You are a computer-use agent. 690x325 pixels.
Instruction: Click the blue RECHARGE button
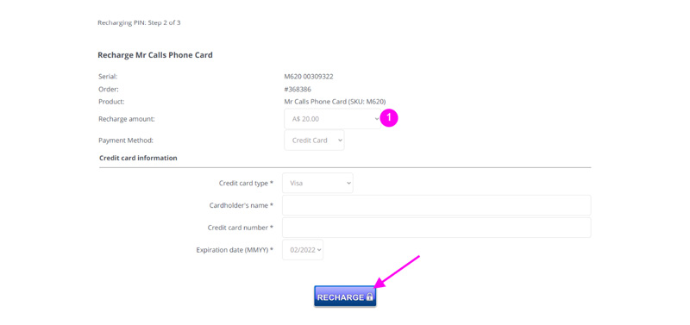345,297
